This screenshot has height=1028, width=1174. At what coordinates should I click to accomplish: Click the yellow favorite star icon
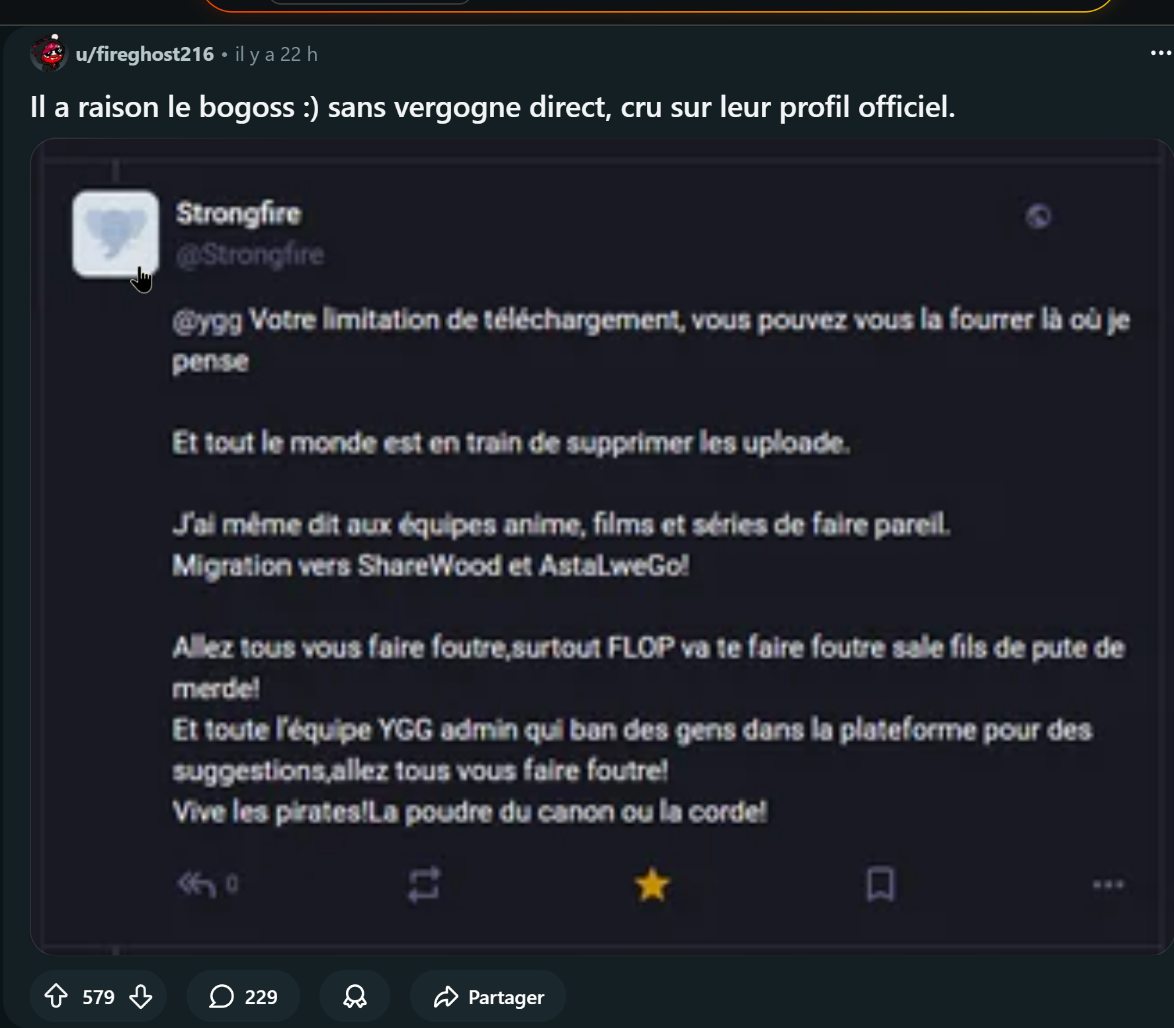pos(652,884)
